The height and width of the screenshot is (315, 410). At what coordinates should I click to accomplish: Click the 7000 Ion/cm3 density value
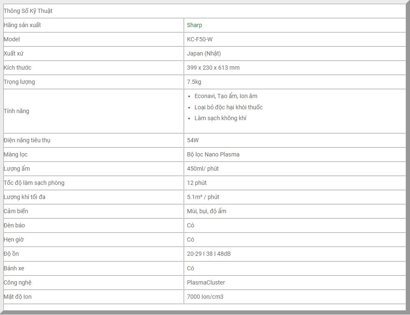pyautogui.click(x=205, y=297)
